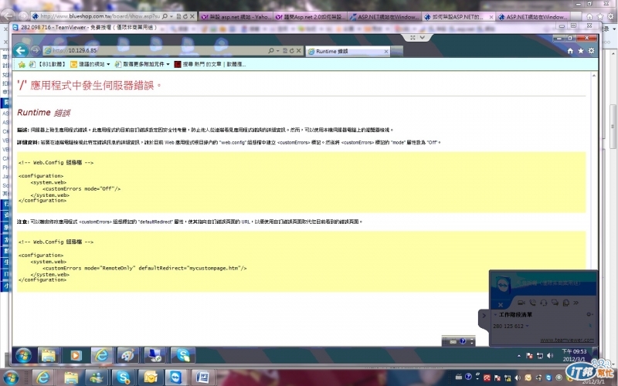Open the 831 favorites bar link
This screenshot has width=618, height=386.
point(47,64)
